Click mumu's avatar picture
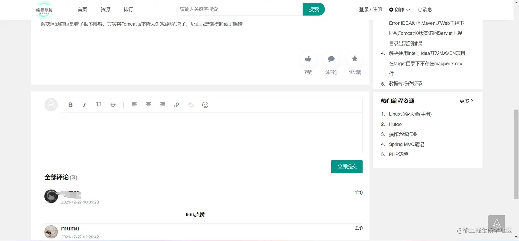 (51, 232)
